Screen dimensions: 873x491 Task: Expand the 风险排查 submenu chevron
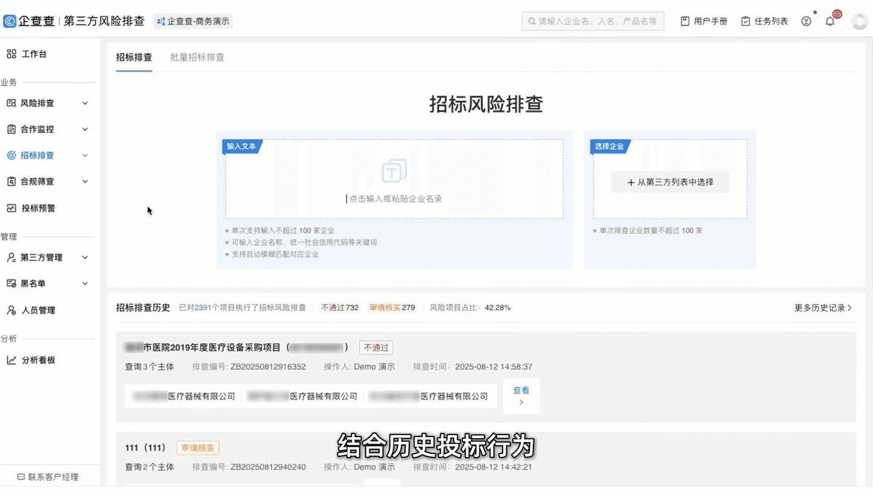pyautogui.click(x=85, y=103)
